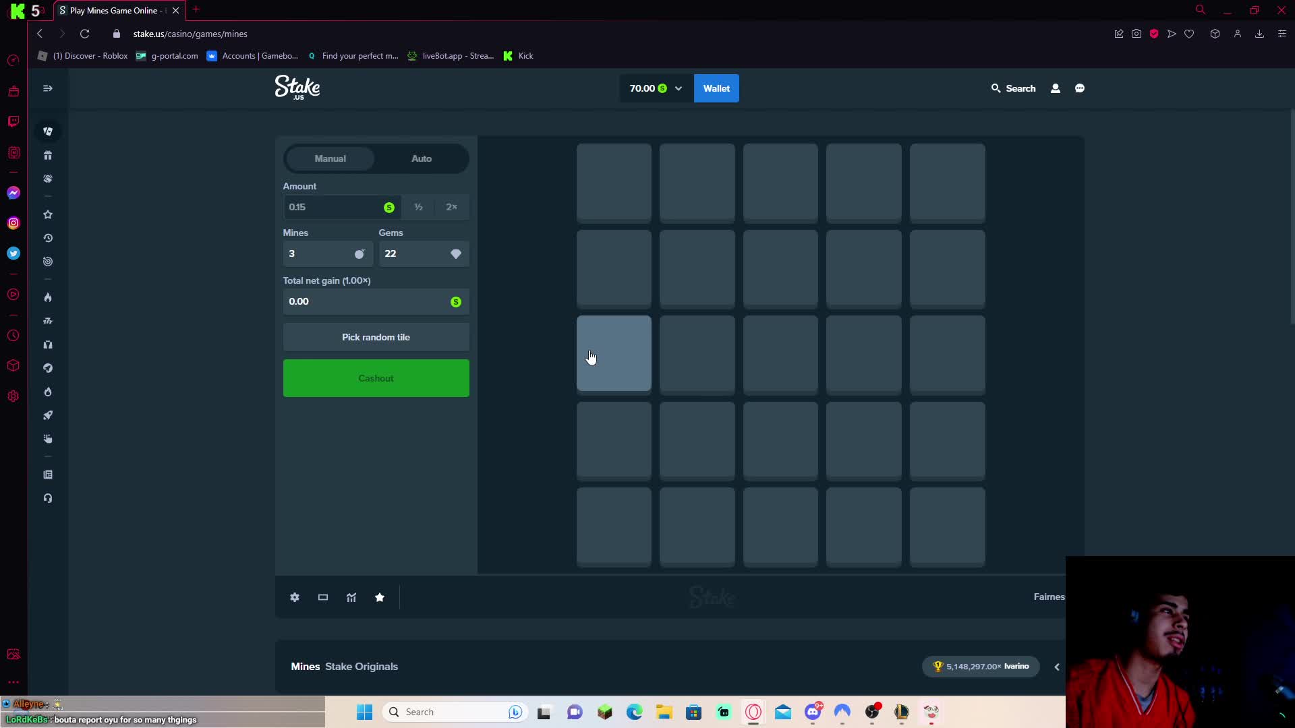Favorite the Mines game star icon
Viewport: 1295px width, 728px height.
click(380, 597)
